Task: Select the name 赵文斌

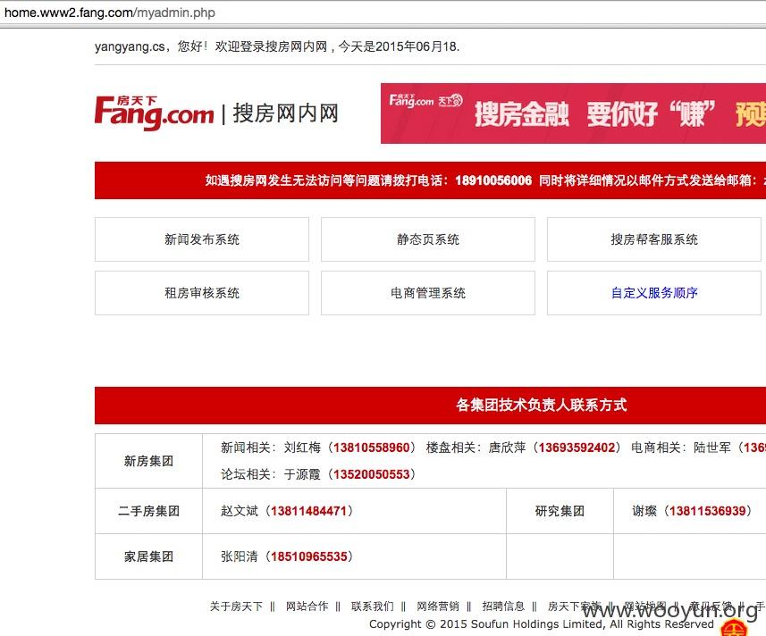Action: click(240, 511)
